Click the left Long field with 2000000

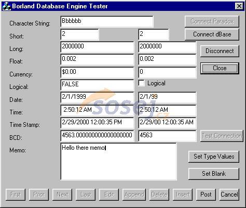97,47
